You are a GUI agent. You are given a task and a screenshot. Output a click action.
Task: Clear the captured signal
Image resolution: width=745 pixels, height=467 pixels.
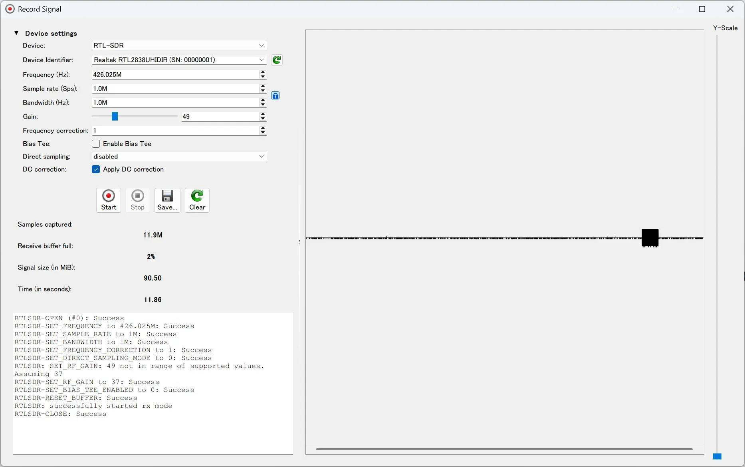(197, 200)
